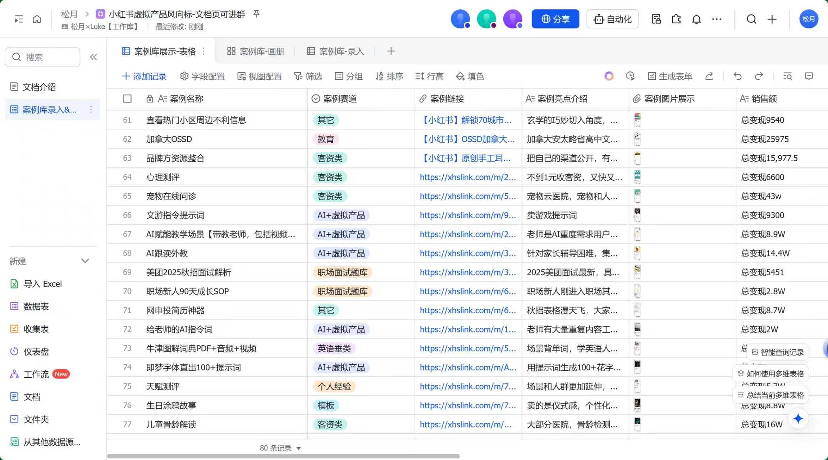The height and width of the screenshot is (460, 828).
Task: Toggle the select-all checkbox in the table header
Action: (x=127, y=99)
